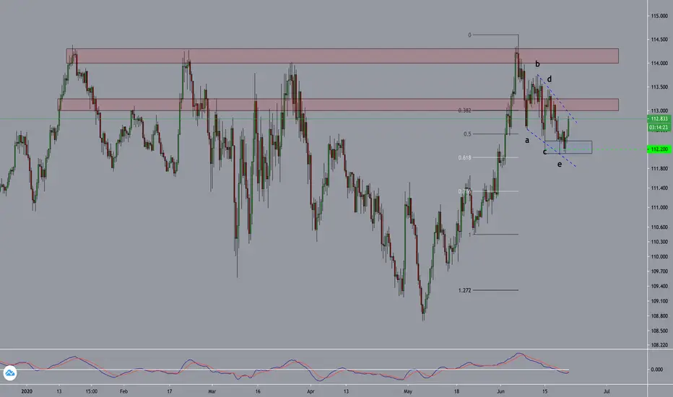Click the Jul label on the time axis
Image resolution: width=673 pixels, height=397 pixels.
tap(607, 391)
